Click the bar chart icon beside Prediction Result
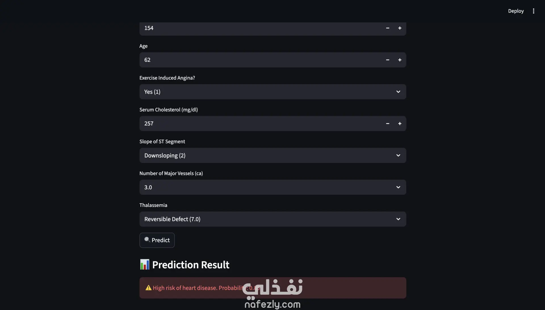This screenshot has height=310, width=545. 144,265
